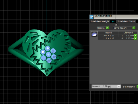Select the 1.12 X 1.12 size cell
The height and width of the screenshot is (104, 138).
[108, 38]
